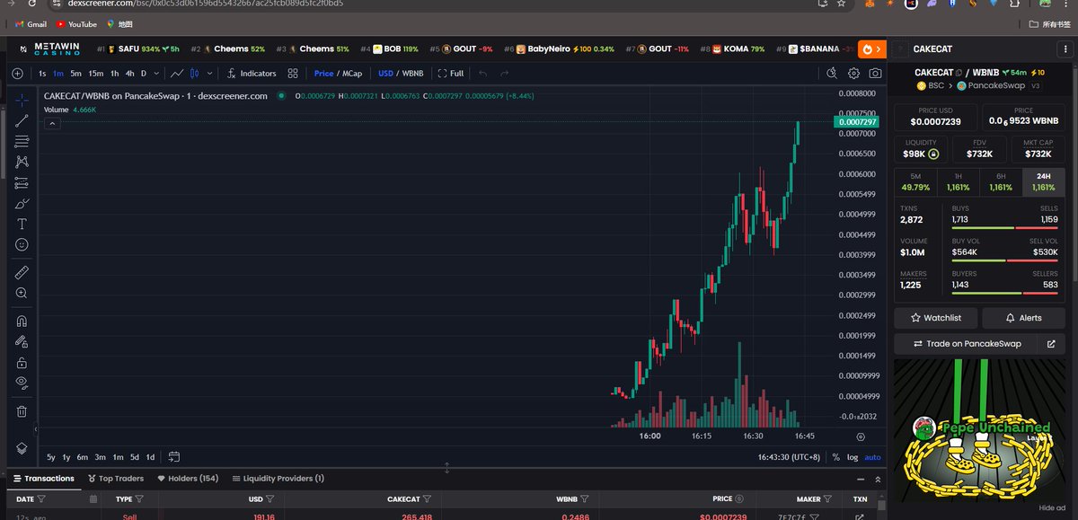
Task: Open the go to date calendar icon
Action: pos(174,456)
